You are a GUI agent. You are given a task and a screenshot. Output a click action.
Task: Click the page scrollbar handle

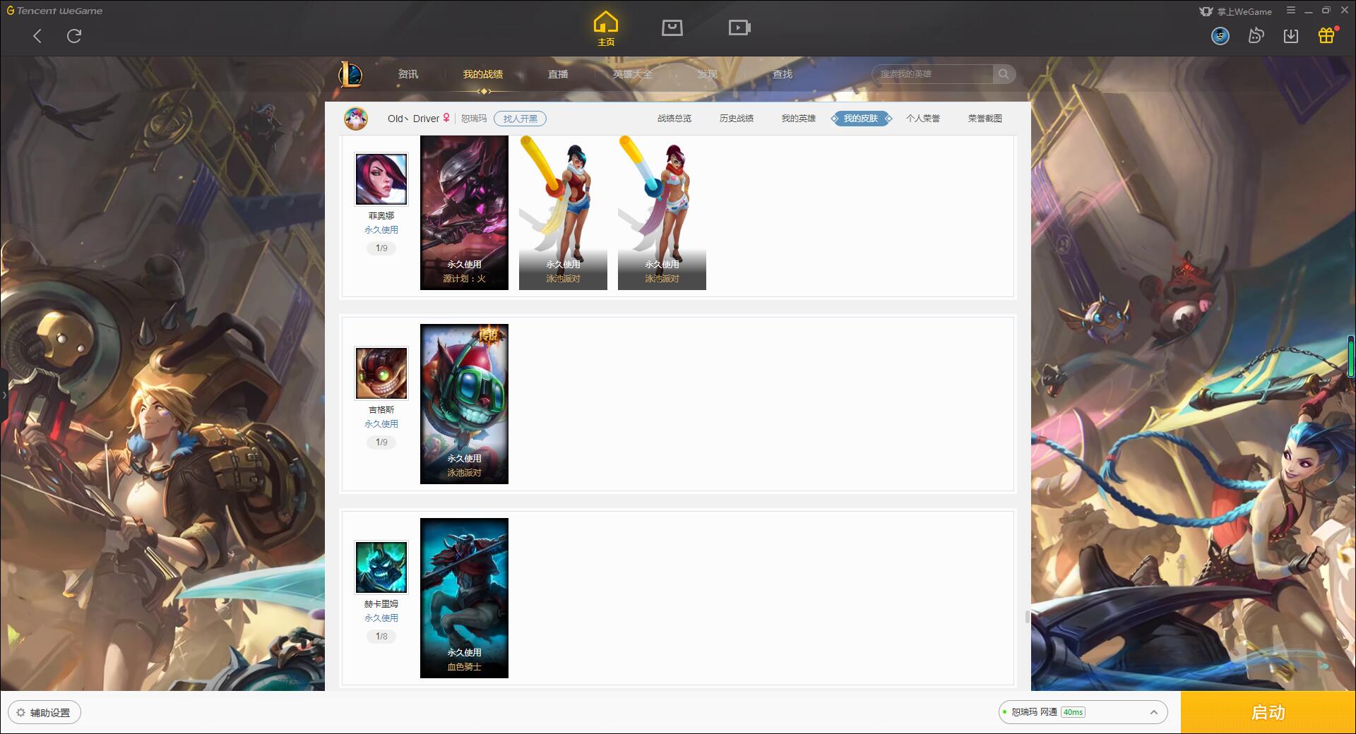pyautogui.click(x=1028, y=617)
